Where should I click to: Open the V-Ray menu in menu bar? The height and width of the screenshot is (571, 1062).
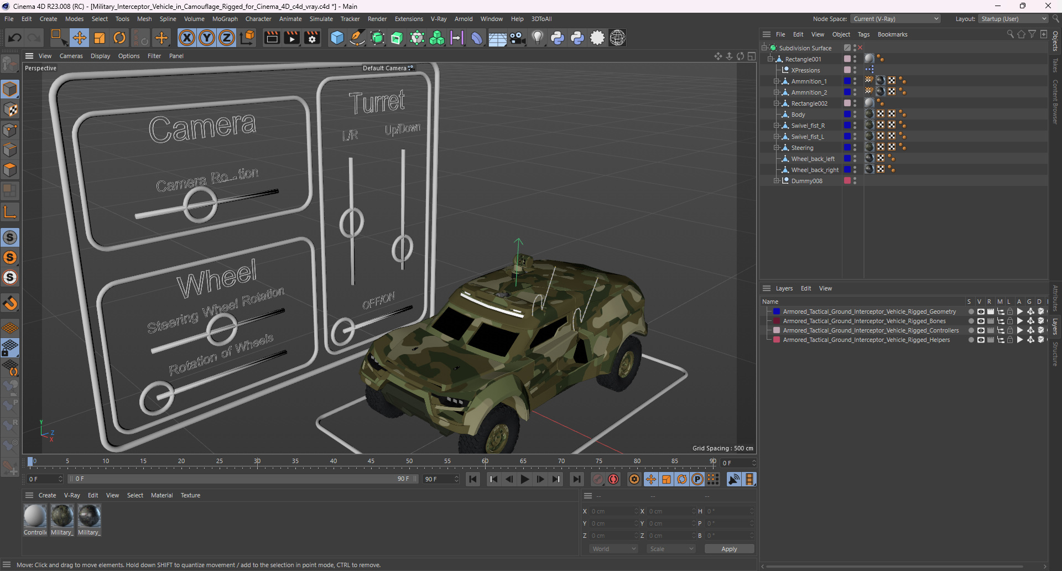[439, 19]
